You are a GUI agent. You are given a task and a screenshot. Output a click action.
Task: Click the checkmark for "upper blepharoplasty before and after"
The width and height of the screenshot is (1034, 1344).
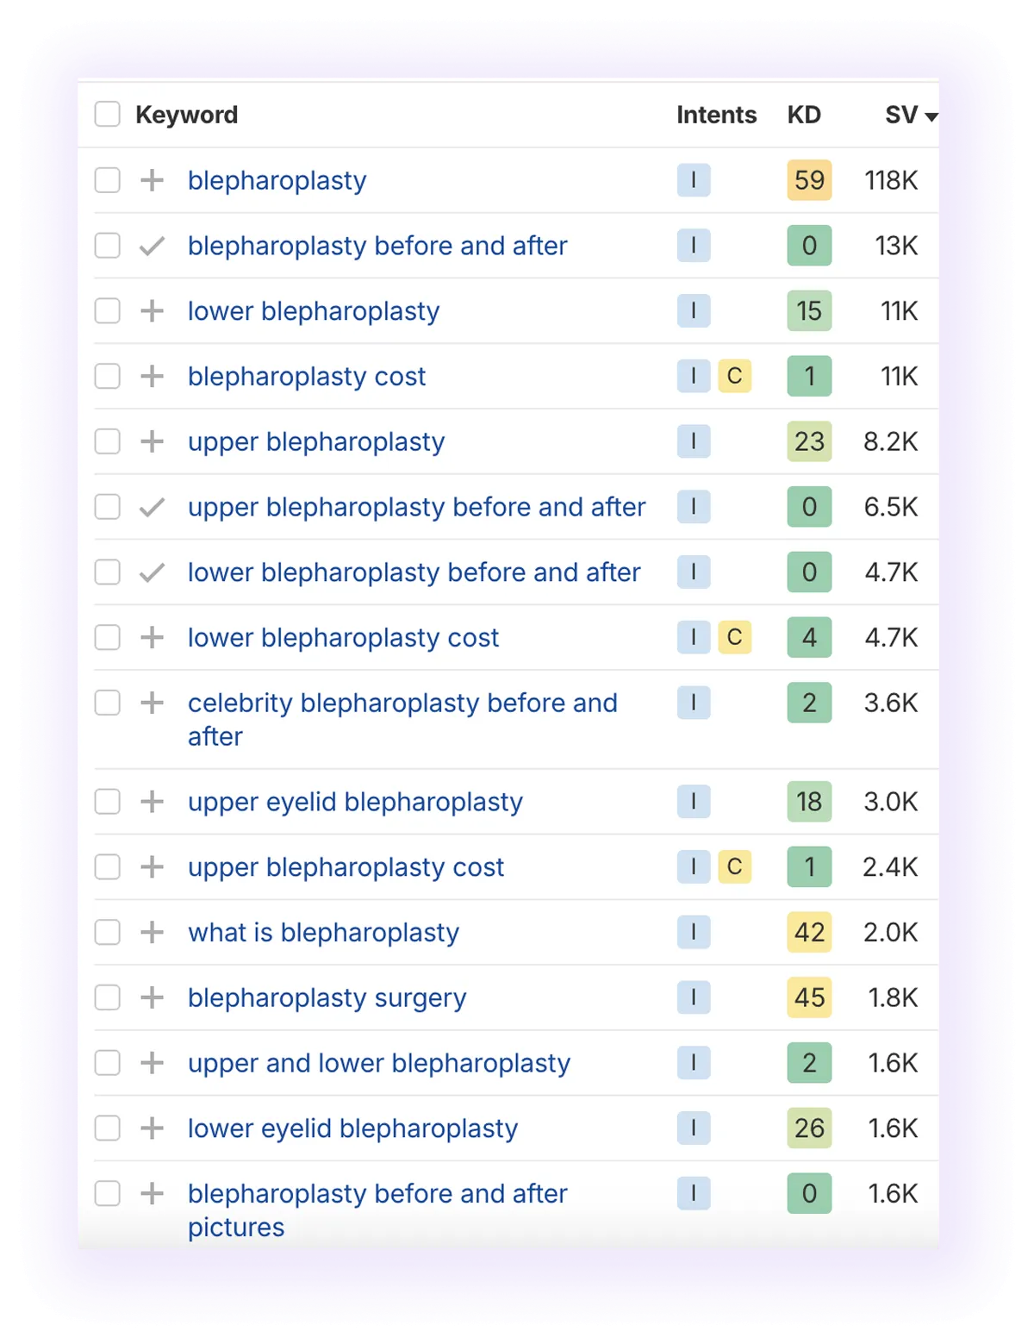pos(152,507)
